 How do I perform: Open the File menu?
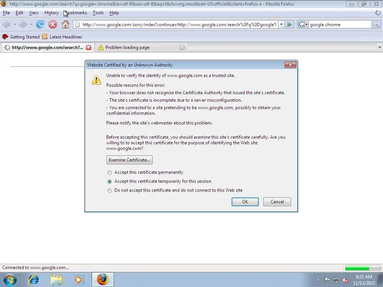coord(6,13)
